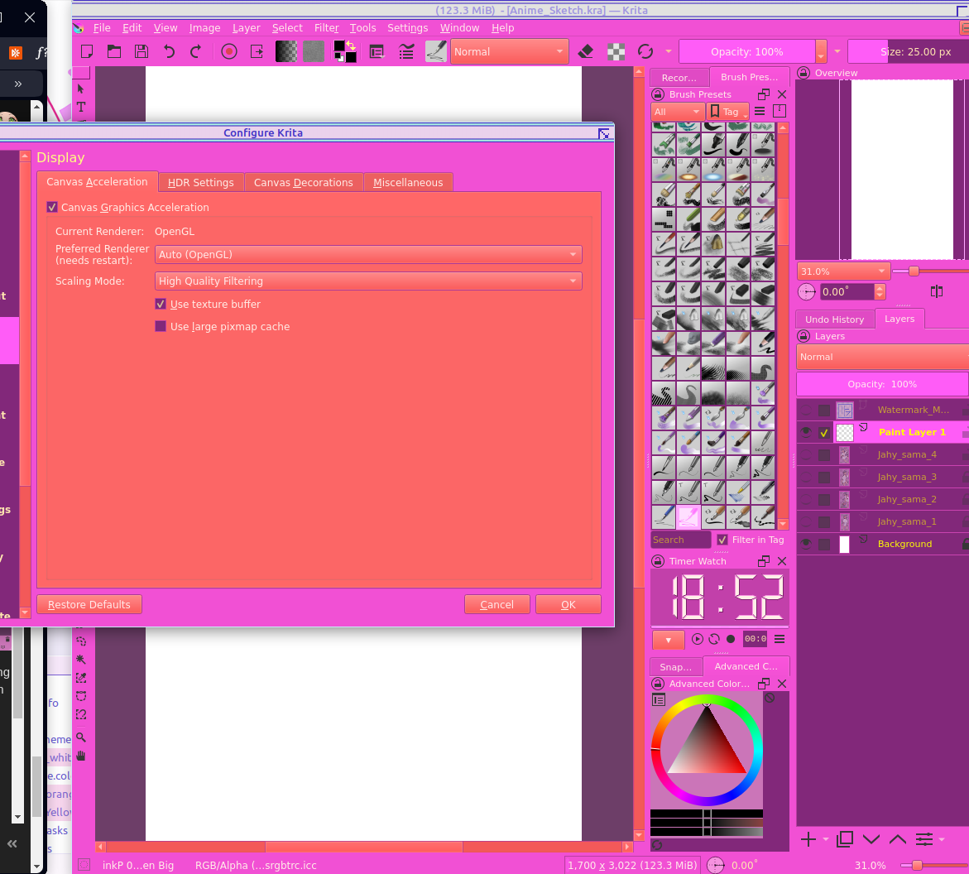Select the Zoom tool in toolbox
Screen dimensions: 969x874
click(x=81, y=737)
